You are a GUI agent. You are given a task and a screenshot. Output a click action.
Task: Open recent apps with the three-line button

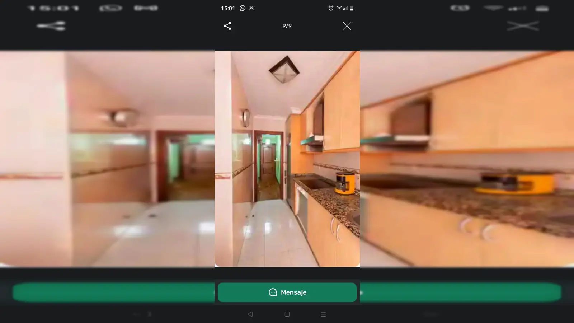[x=323, y=314]
